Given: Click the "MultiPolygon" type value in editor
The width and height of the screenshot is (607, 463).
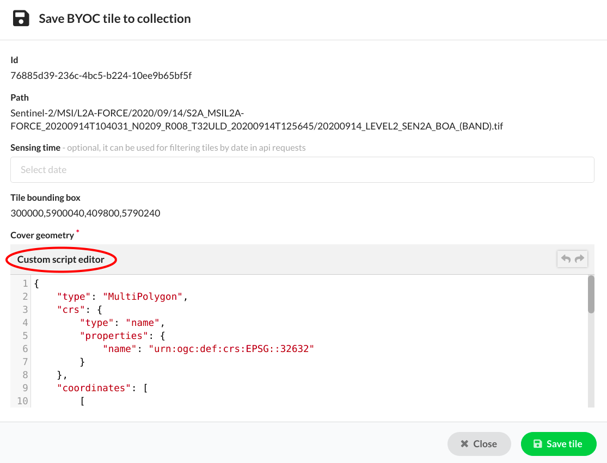Looking at the screenshot, I should click(143, 297).
